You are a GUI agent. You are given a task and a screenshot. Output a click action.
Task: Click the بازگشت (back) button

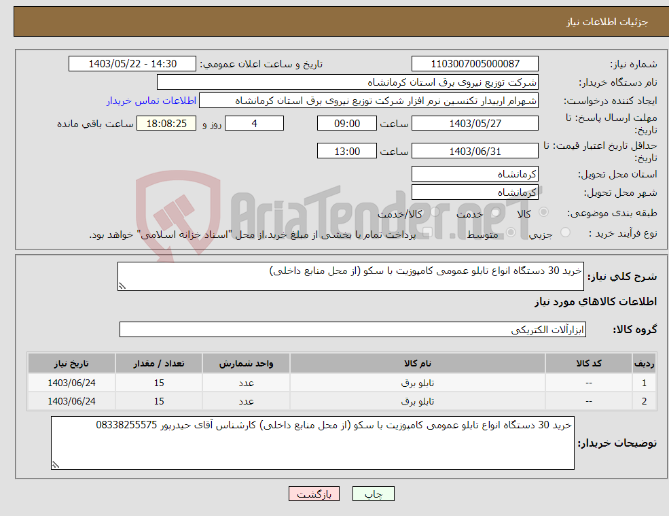pyautogui.click(x=314, y=494)
